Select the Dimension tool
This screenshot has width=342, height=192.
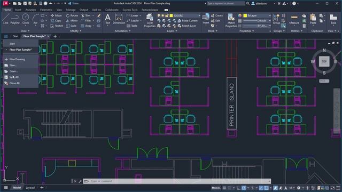[119, 19]
